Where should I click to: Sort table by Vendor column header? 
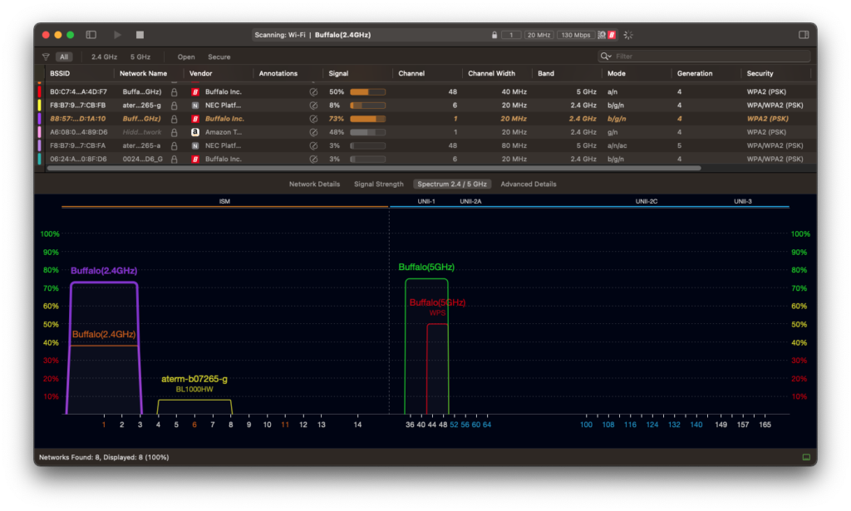point(201,73)
